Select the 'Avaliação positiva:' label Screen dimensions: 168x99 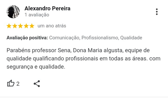(x=27, y=38)
